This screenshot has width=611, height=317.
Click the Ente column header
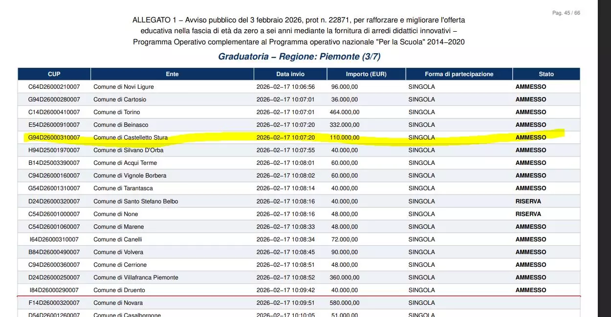click(x=172, y=74)
